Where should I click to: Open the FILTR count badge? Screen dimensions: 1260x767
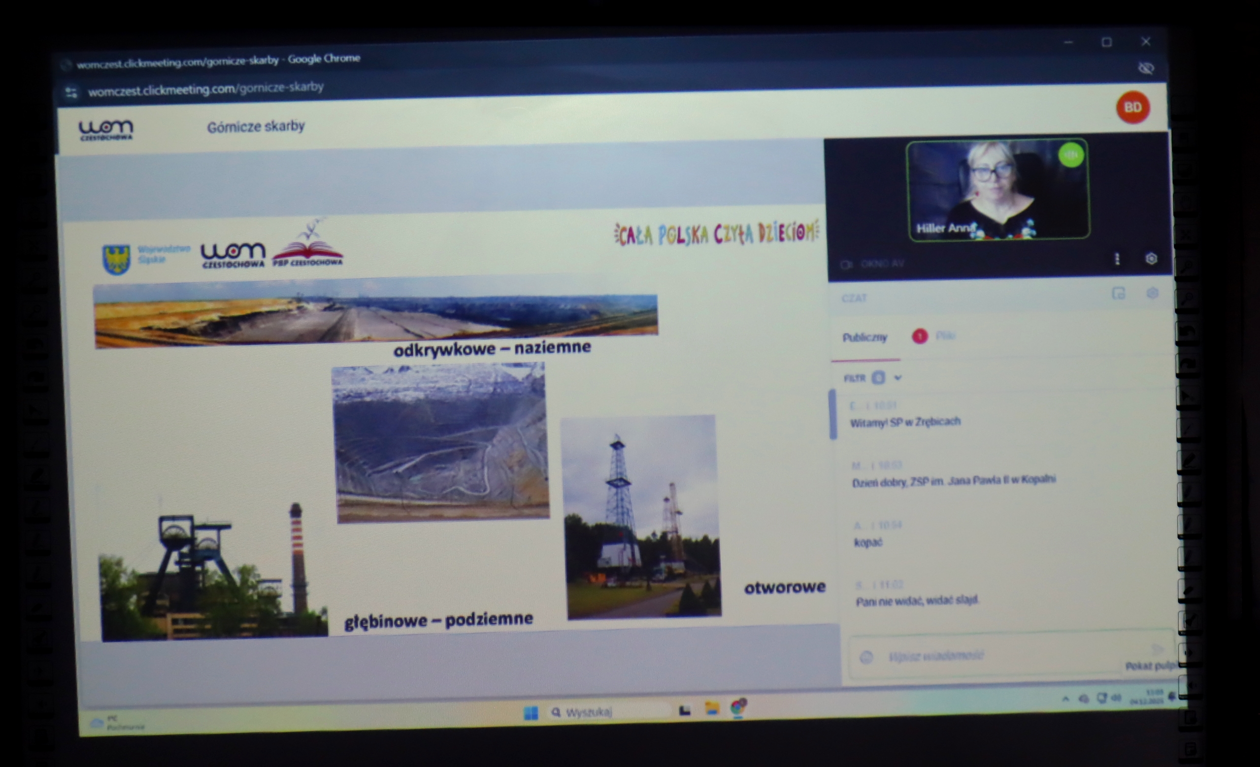click(x=878, y=378)
